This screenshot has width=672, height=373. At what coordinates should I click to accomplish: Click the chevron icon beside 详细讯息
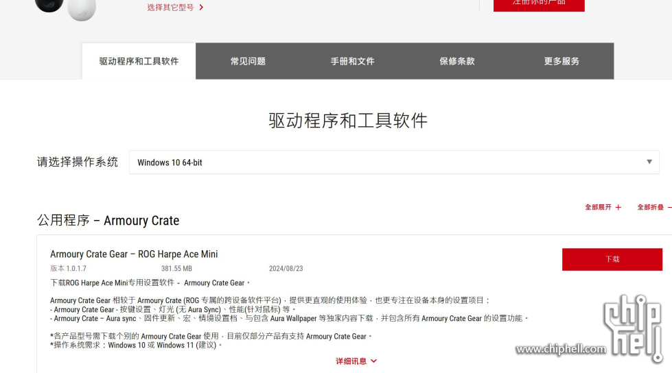[x=373, y=361]
